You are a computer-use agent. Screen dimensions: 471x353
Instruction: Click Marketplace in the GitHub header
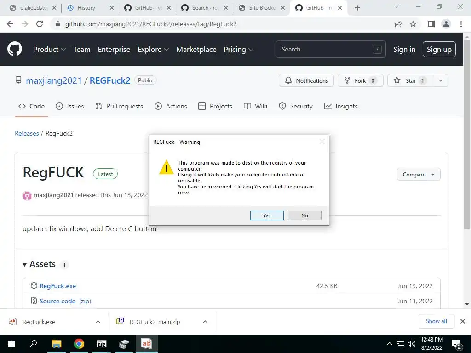(196, 50)
